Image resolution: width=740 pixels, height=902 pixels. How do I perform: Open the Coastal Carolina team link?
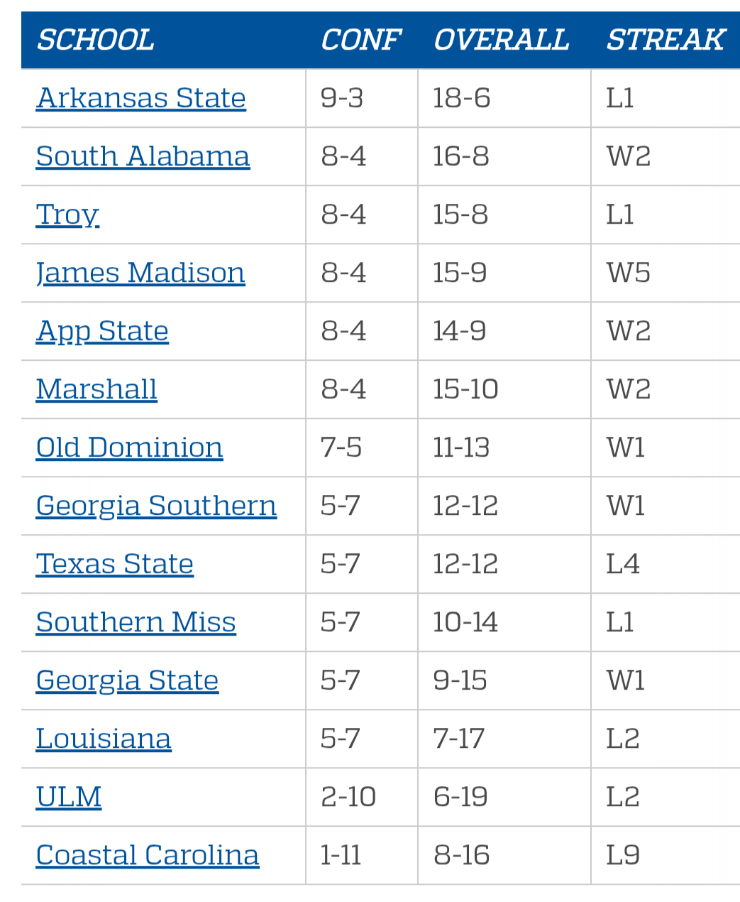click(148, 855)
